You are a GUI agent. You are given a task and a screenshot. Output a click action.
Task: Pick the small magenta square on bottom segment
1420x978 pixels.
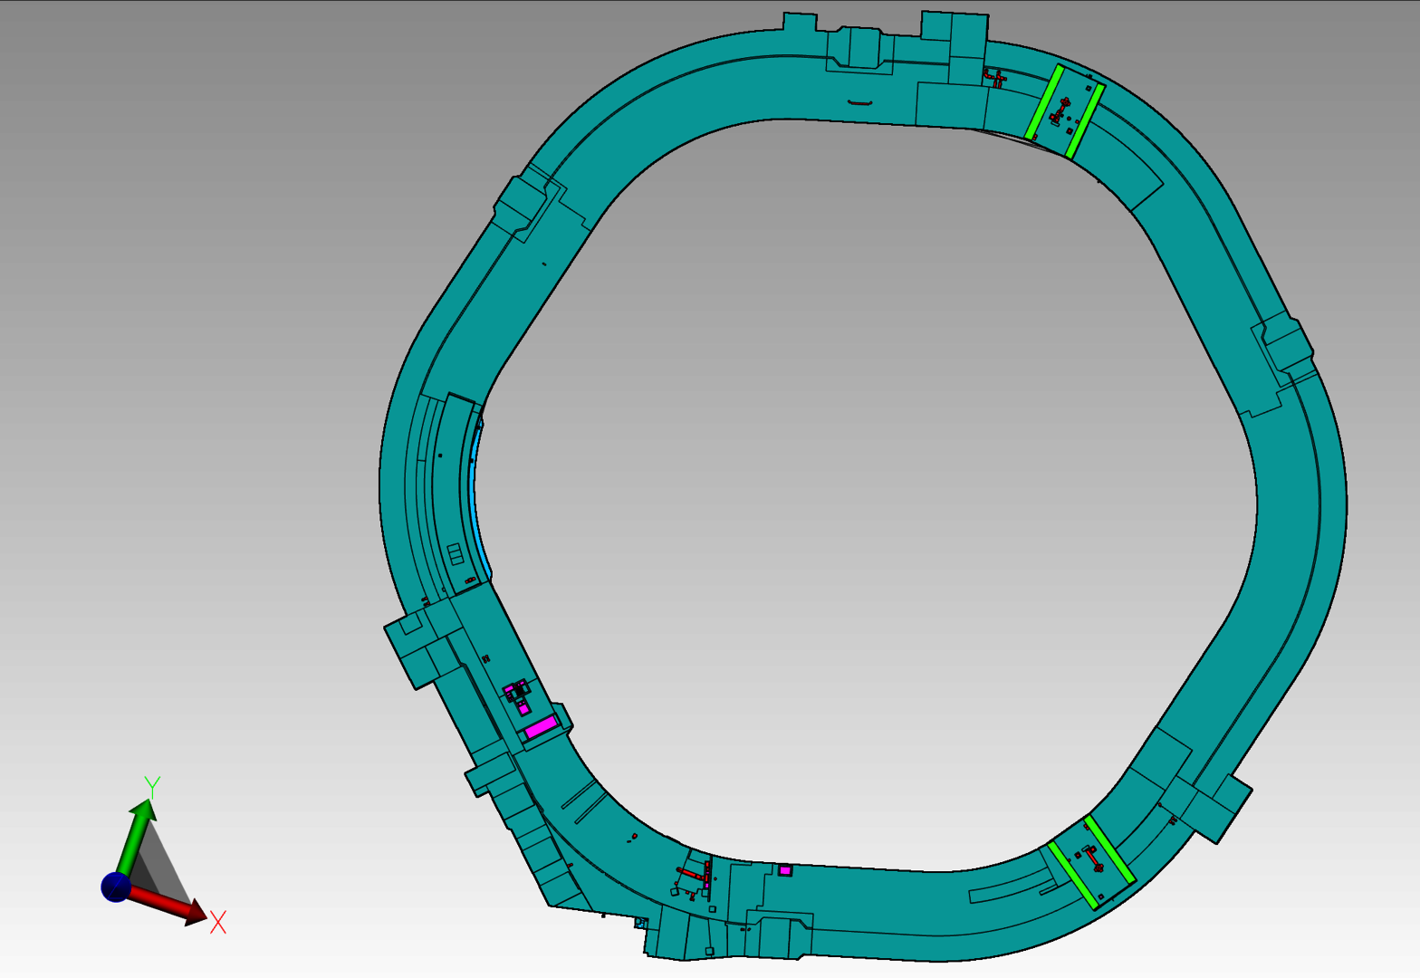click(785, 870)
